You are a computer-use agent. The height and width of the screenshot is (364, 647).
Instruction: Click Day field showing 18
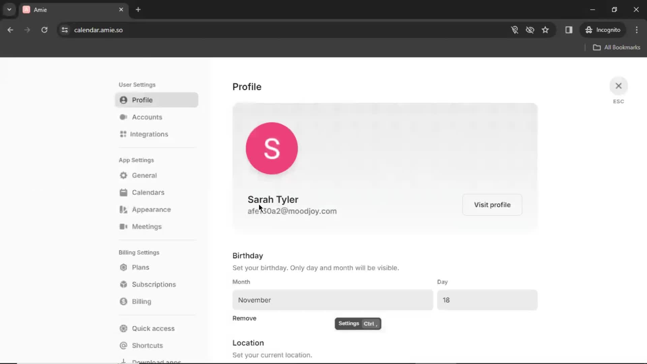(487, 300)
